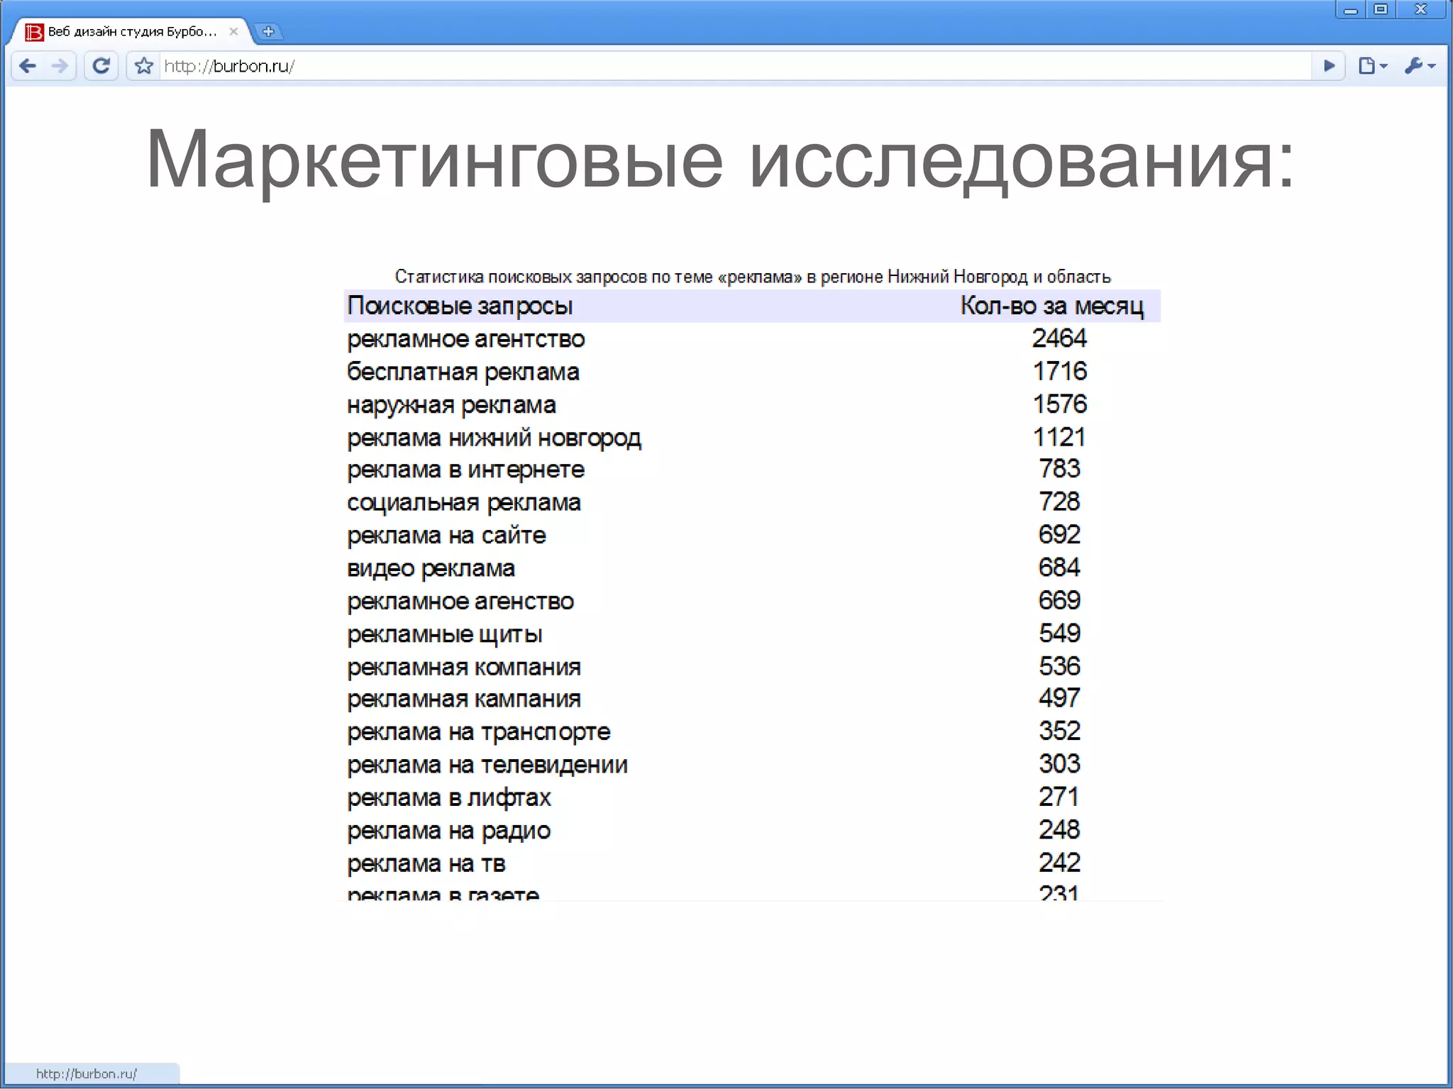Click the value 2464
This screenshot has height=1089, width=1453.
[x=1059, y=338]
